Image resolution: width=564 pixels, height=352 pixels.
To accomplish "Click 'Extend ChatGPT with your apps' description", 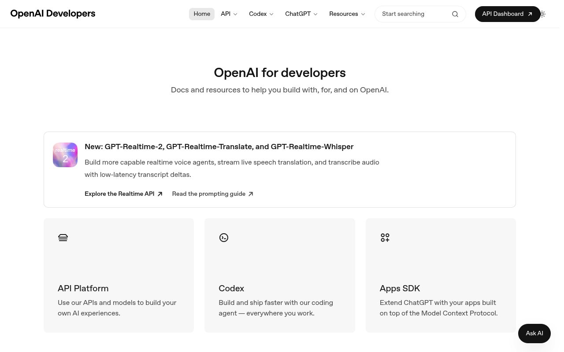I will (438, 308).
